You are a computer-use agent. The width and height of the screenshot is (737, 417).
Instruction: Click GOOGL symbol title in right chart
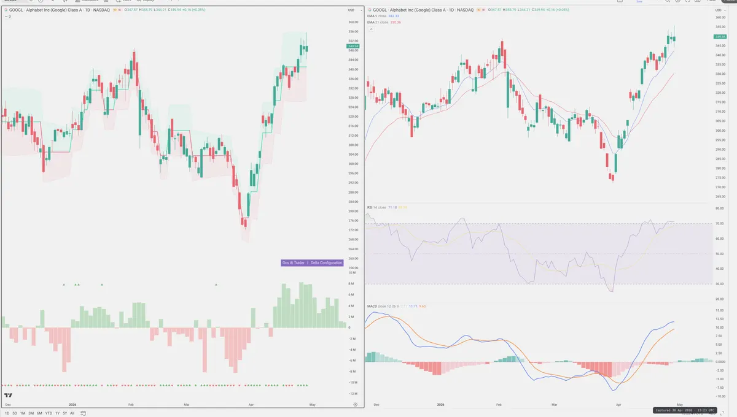click(423, 10)
